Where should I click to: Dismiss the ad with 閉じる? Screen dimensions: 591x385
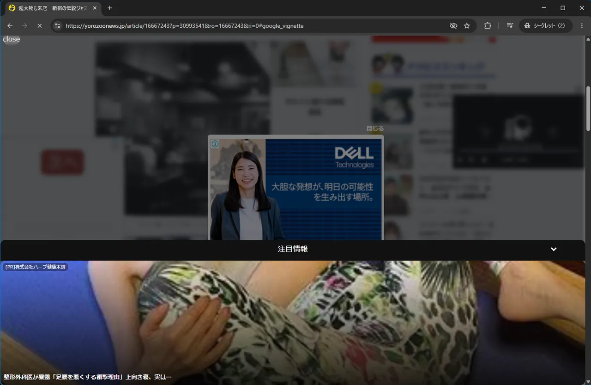coord(375,128)
